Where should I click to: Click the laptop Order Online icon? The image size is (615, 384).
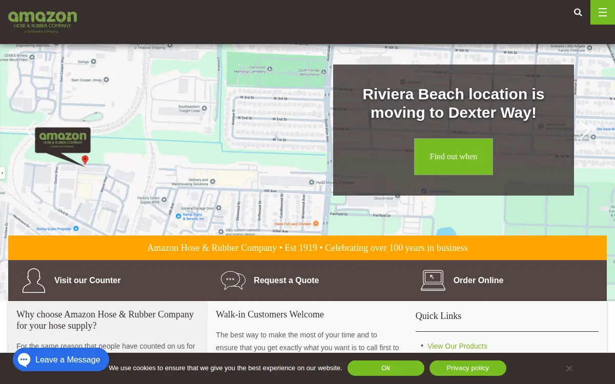[x=433, y=281]
